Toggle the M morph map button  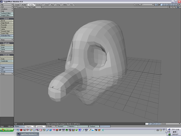tap(153, 124)
